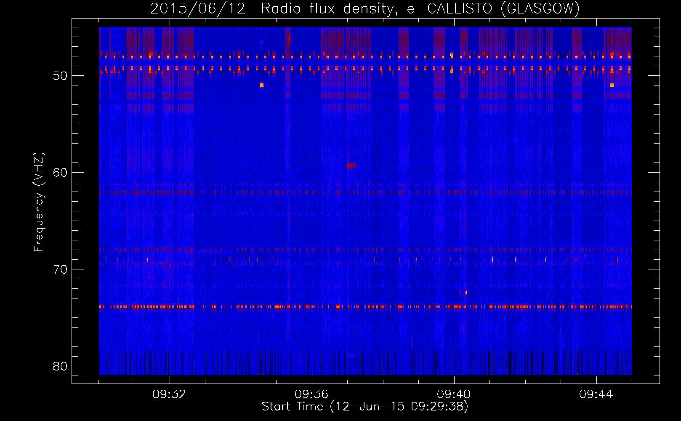Viewport: 681px width, 421px height.
Task: Click the 60 frequency tick label
Action: (60, 172)
